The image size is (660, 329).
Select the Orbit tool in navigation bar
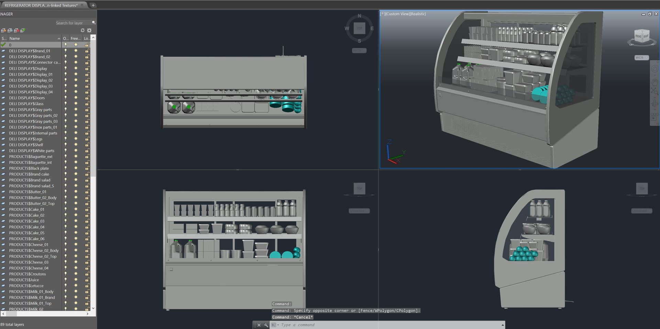[x=654, y=104]
